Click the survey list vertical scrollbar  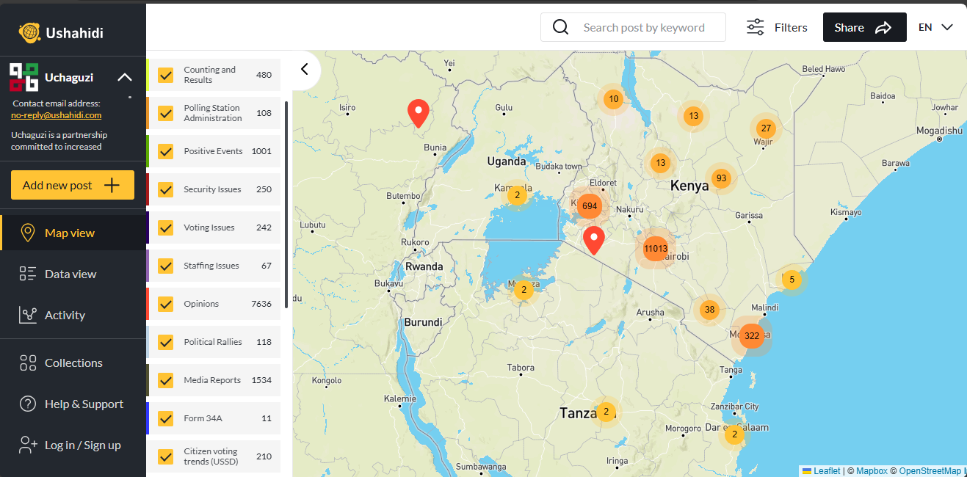(x=286, y=204)
